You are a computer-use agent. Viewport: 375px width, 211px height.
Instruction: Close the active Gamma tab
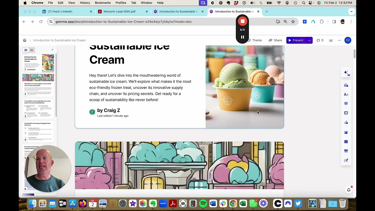pos(258,11)
